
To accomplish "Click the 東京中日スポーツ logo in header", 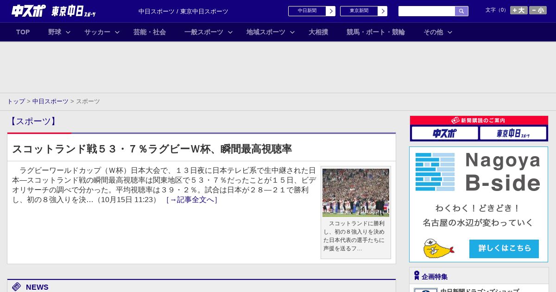I will tap(74, 11).
